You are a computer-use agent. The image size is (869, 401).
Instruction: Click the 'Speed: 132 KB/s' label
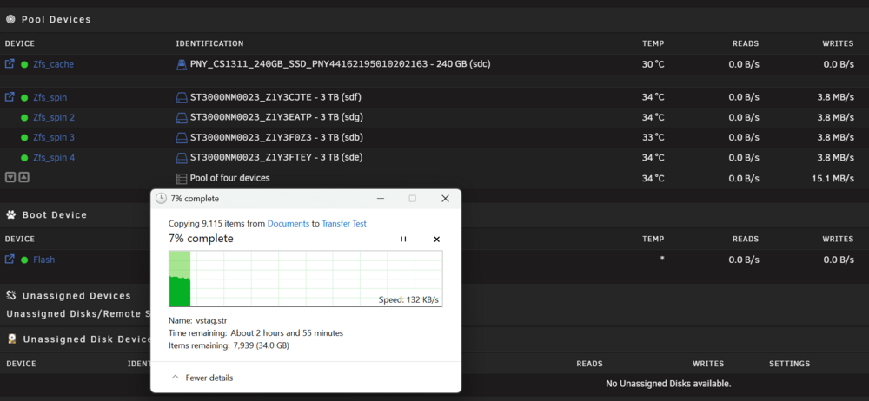click(408, 300)
